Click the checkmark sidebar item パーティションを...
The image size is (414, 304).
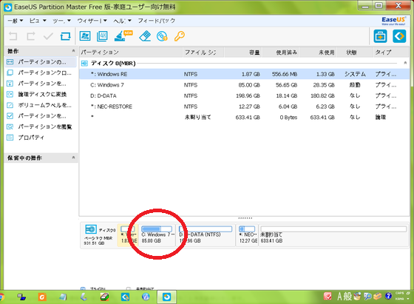tap(41, 115)
